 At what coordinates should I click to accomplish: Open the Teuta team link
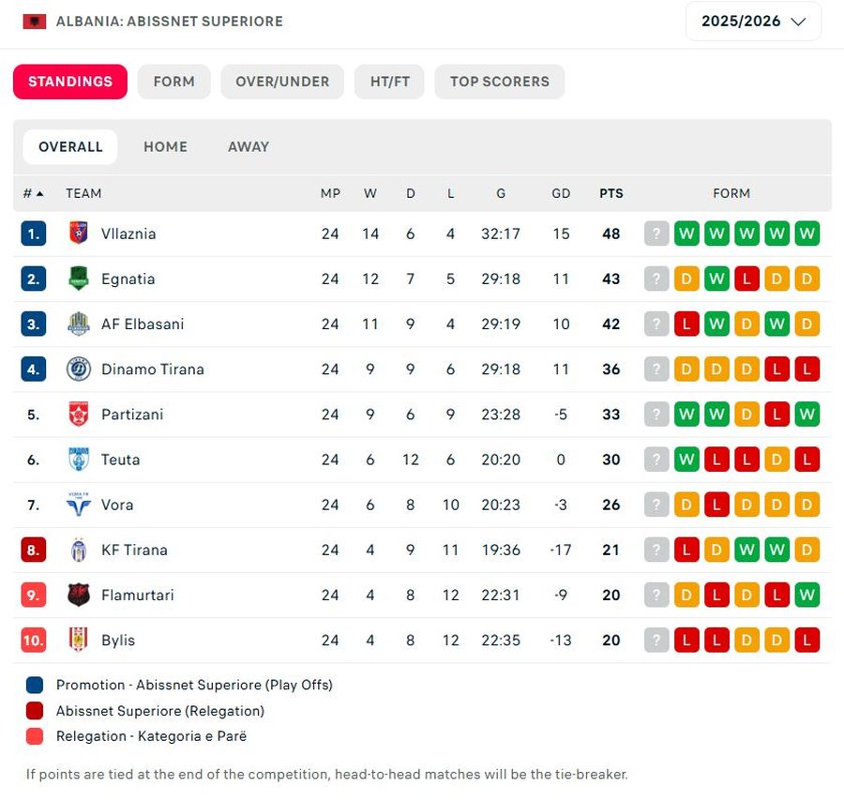pyautogui.click(x=120, y=460)
